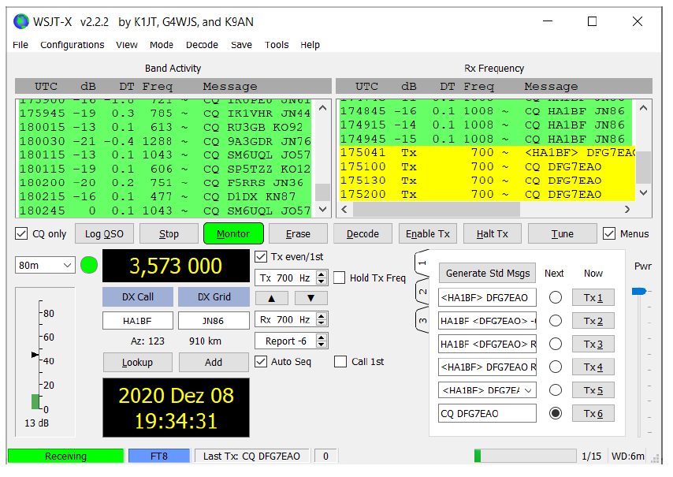Viewport: 673px width, 477px height.
Task: Click the green status indicator beside band selector
Action: [89, 265]
